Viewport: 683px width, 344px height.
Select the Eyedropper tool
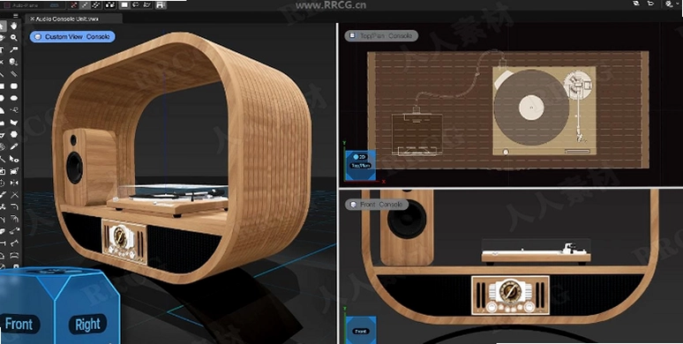tap(14, 146)
